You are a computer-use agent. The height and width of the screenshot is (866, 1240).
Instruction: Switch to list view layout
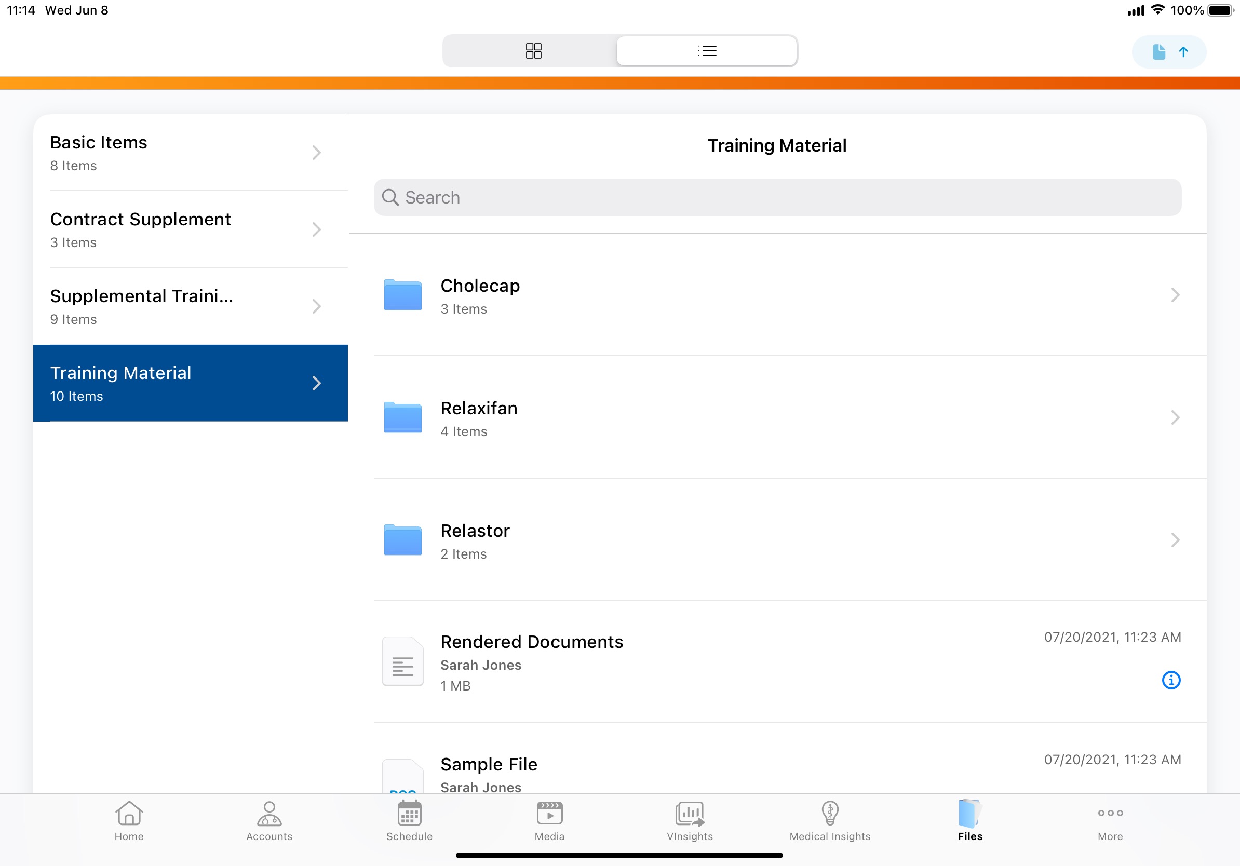point(706,51)
